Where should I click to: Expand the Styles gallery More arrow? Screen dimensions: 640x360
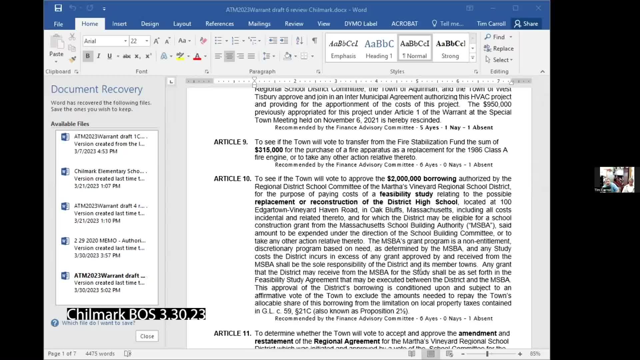473,58
